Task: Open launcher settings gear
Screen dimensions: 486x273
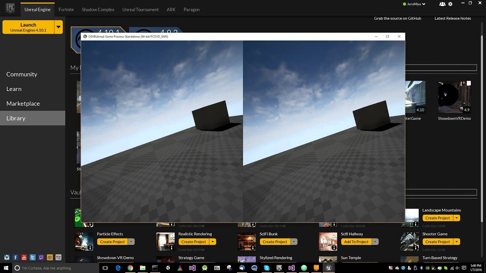Action: (x=450, y=4)
